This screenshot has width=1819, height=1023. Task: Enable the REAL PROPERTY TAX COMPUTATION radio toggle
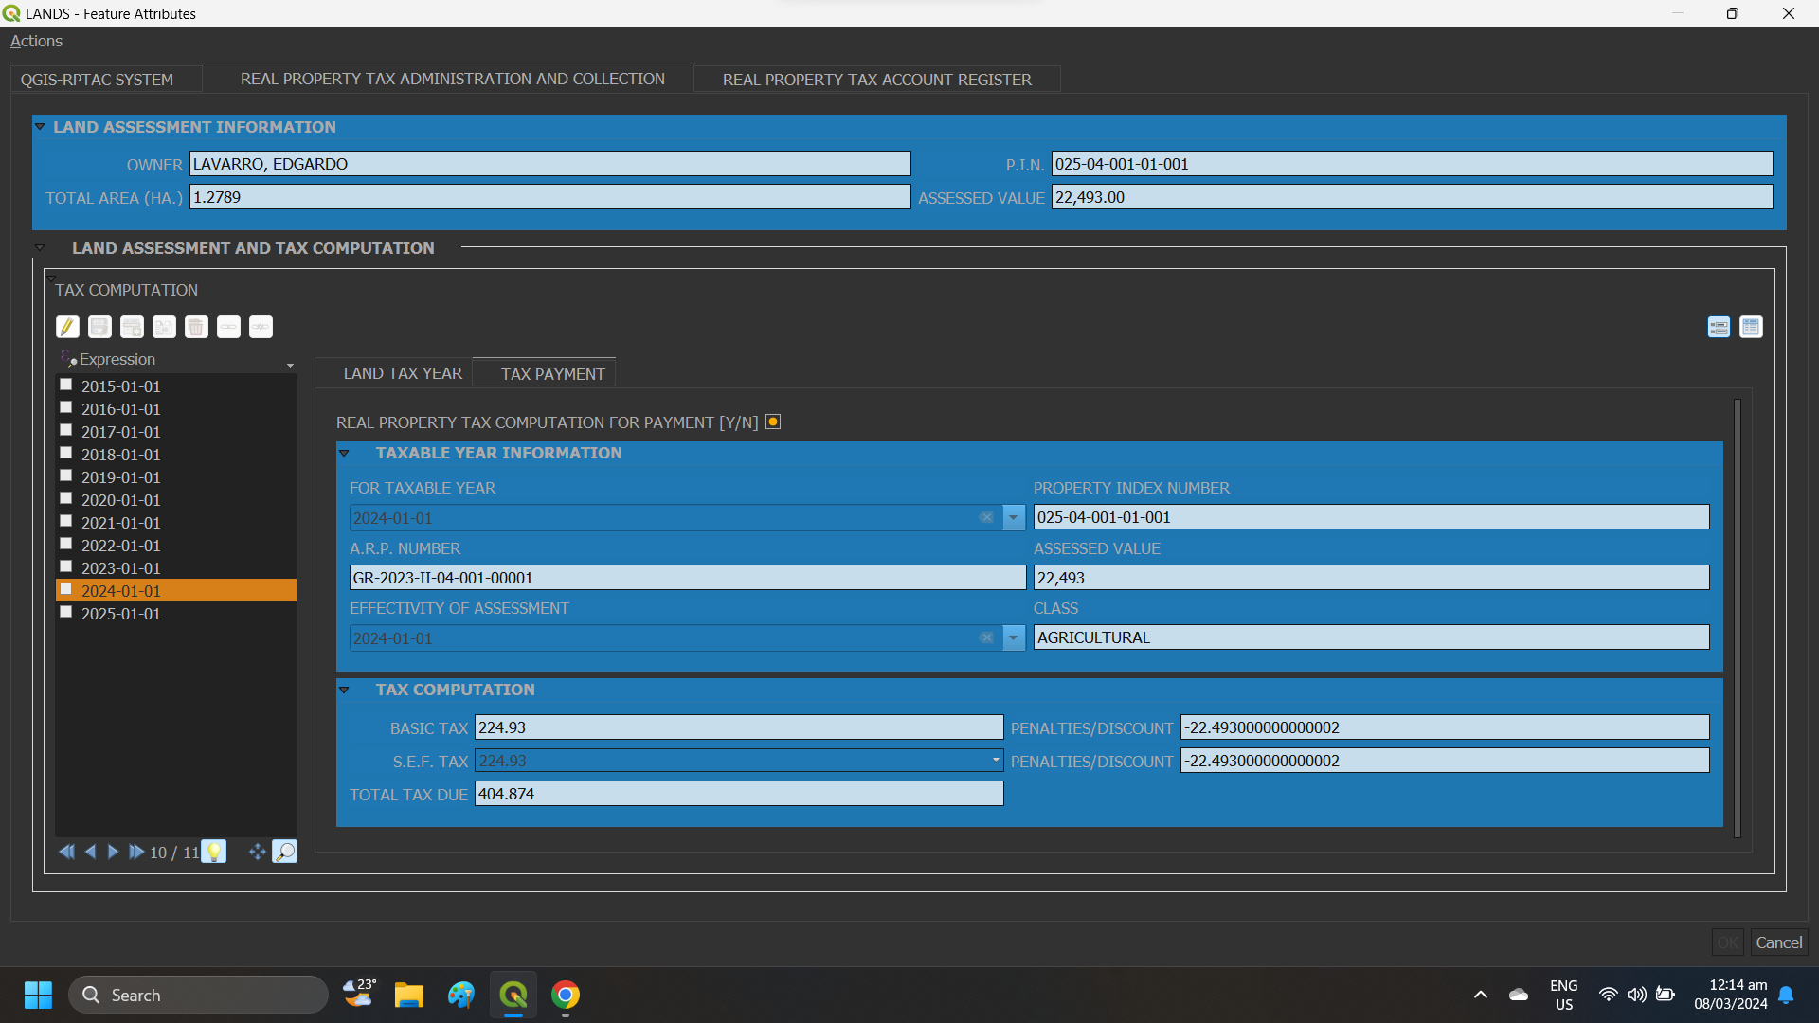[772, 421]
